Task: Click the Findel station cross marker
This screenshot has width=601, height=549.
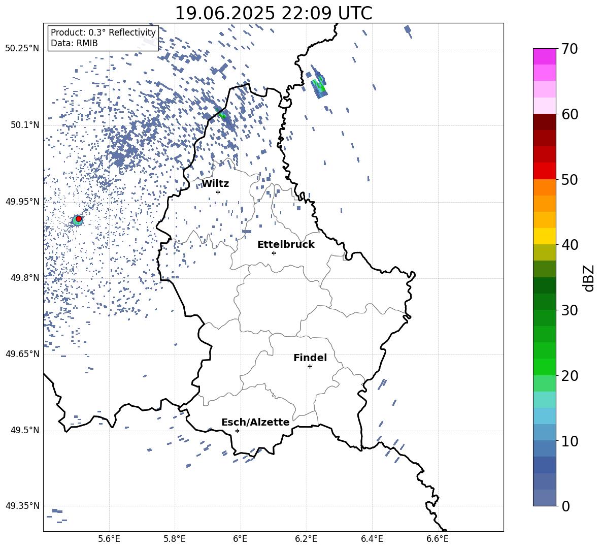Action: [x=310, y=367]
